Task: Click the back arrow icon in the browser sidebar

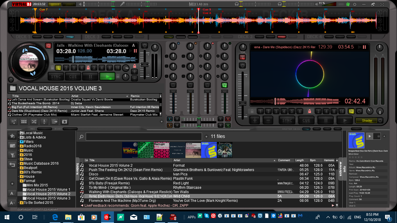Action: pyautogui.click(x=12, y=165)
